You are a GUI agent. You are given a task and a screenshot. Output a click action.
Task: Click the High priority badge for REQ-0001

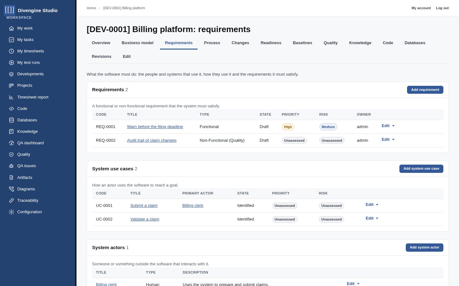tap(288, 127)
